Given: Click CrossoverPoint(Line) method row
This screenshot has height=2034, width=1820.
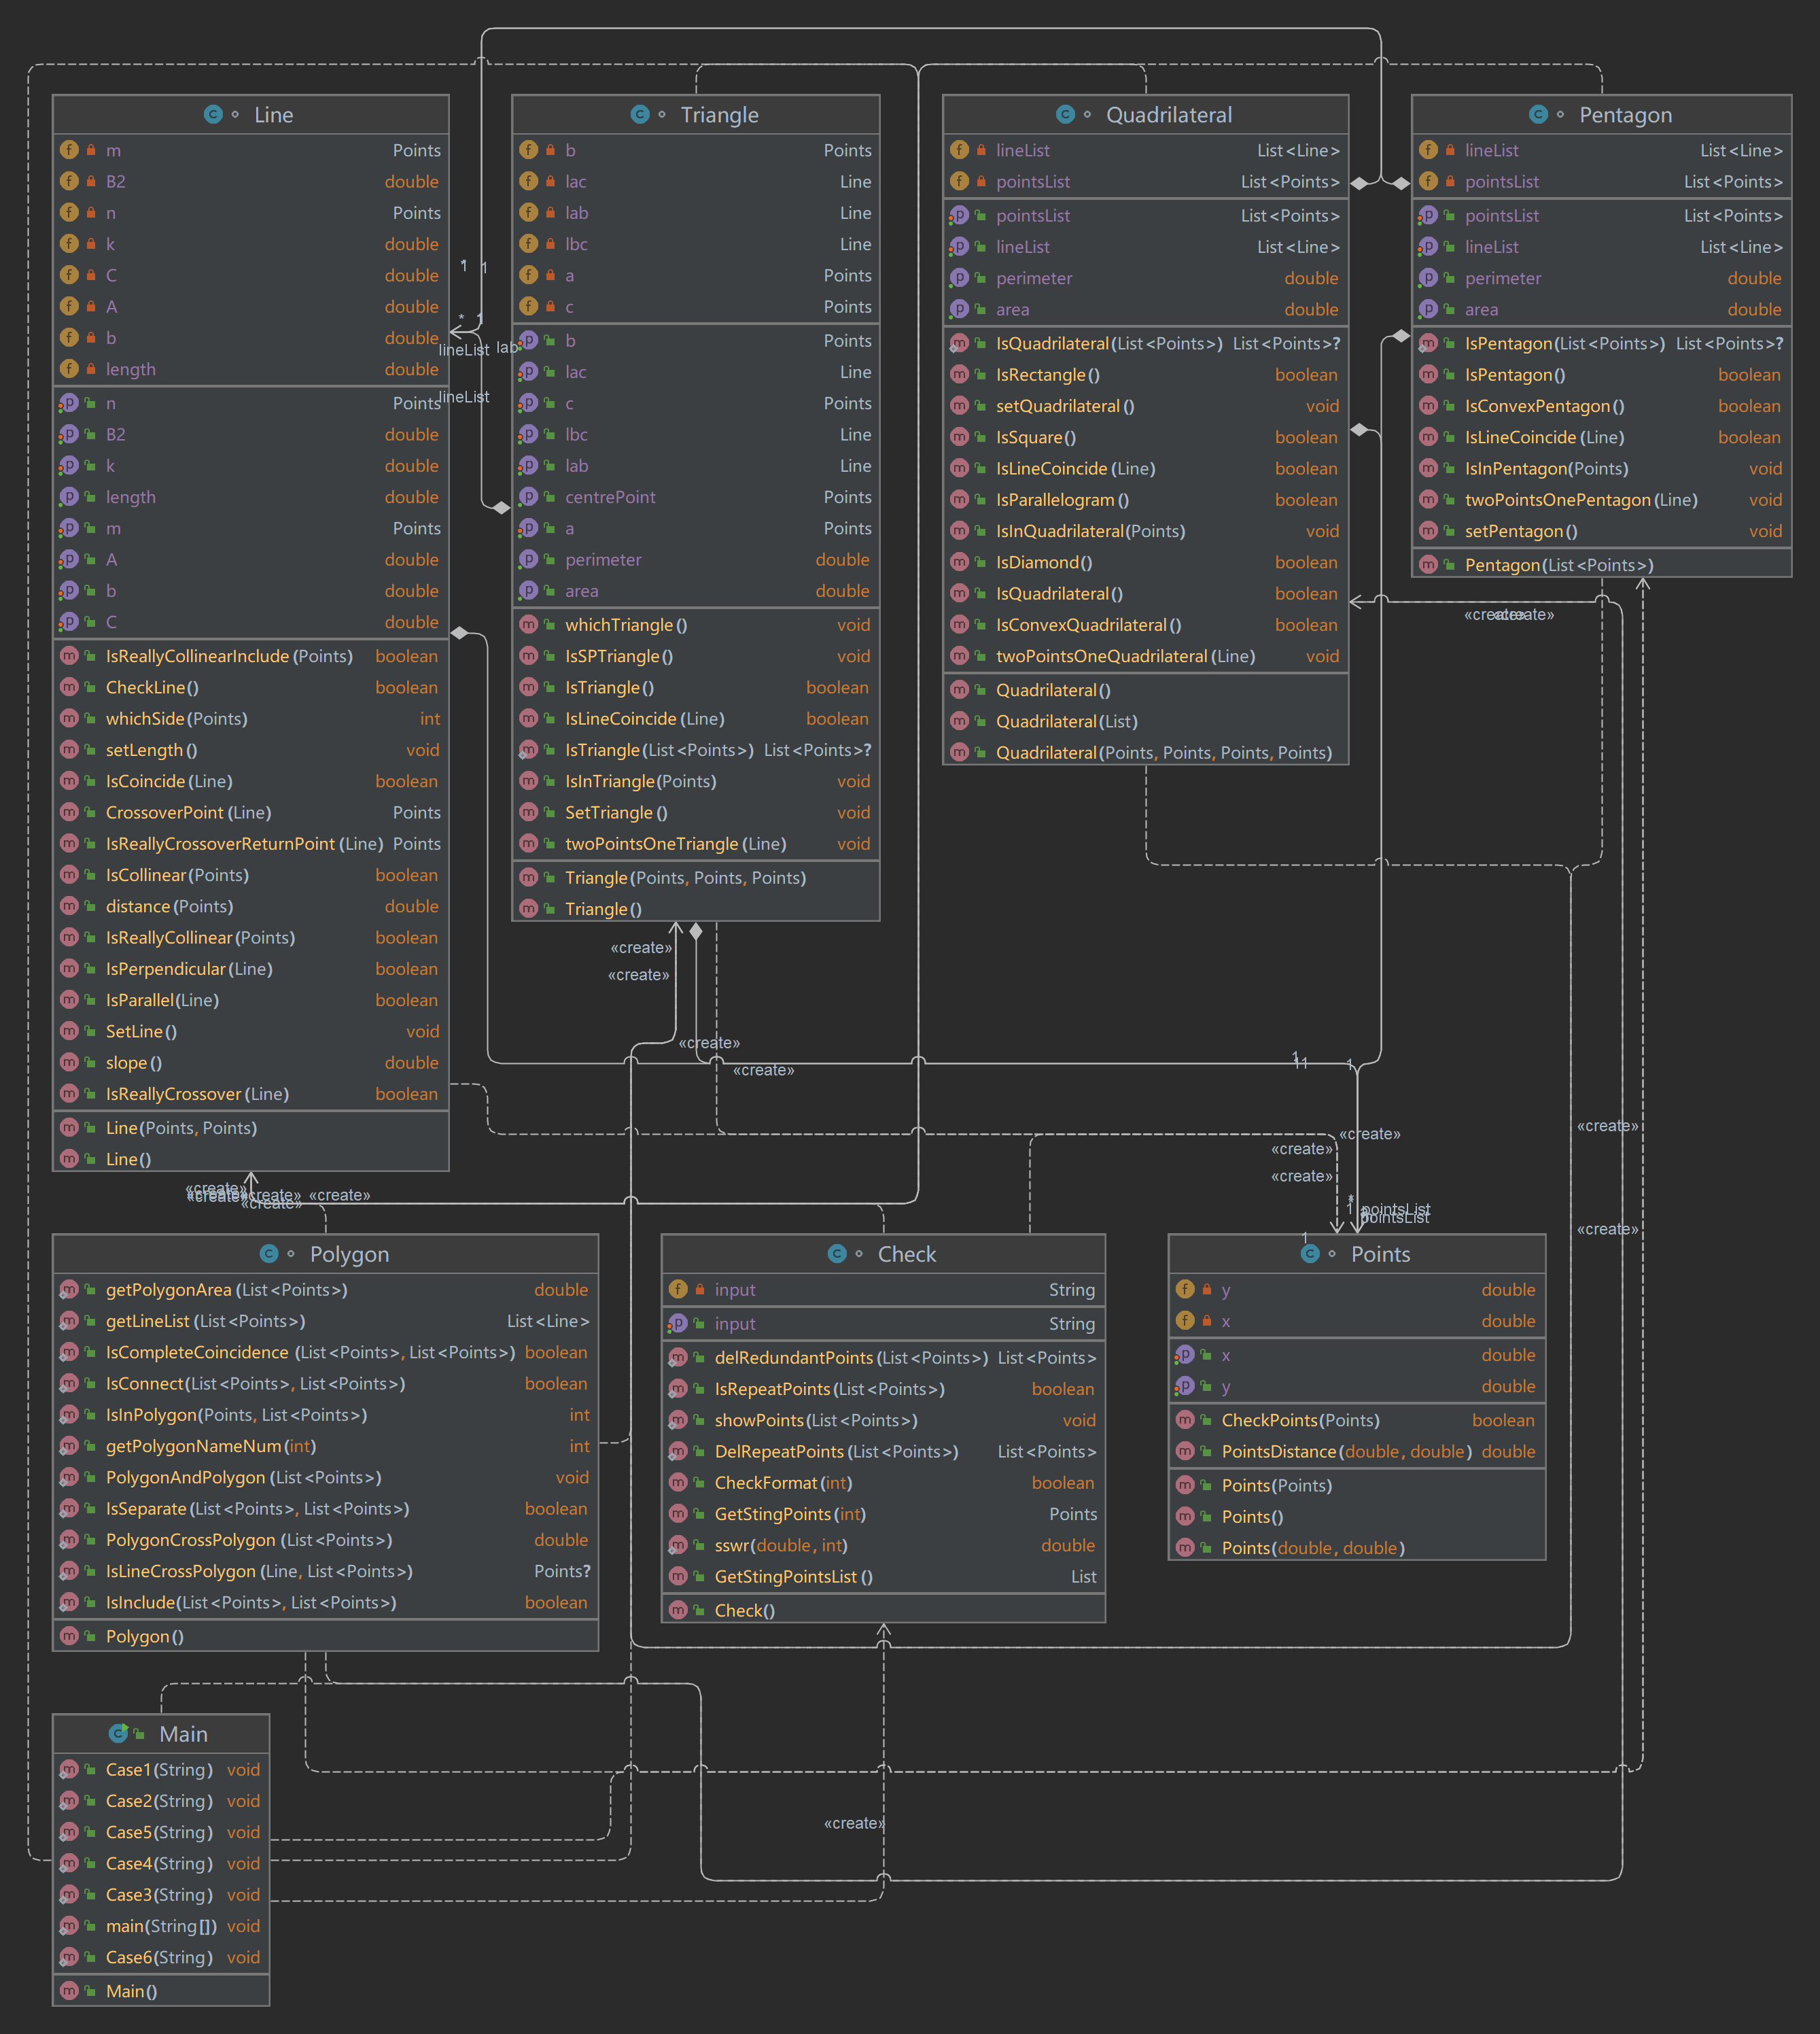Looking at the screenshot, I should 250,812.
